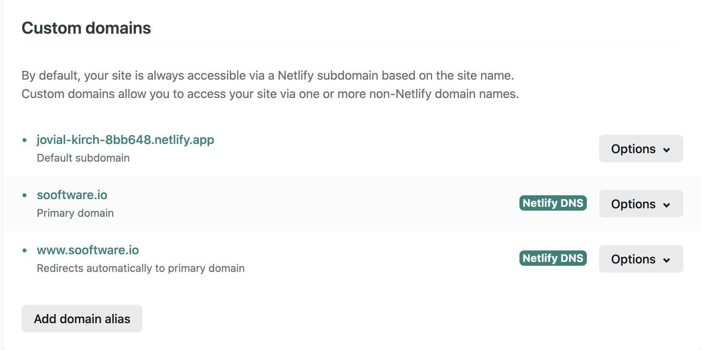Click Netlify DNS badge beside sooftware.io
The width and height of the screenshot is (701, 350).
point(553,203)
